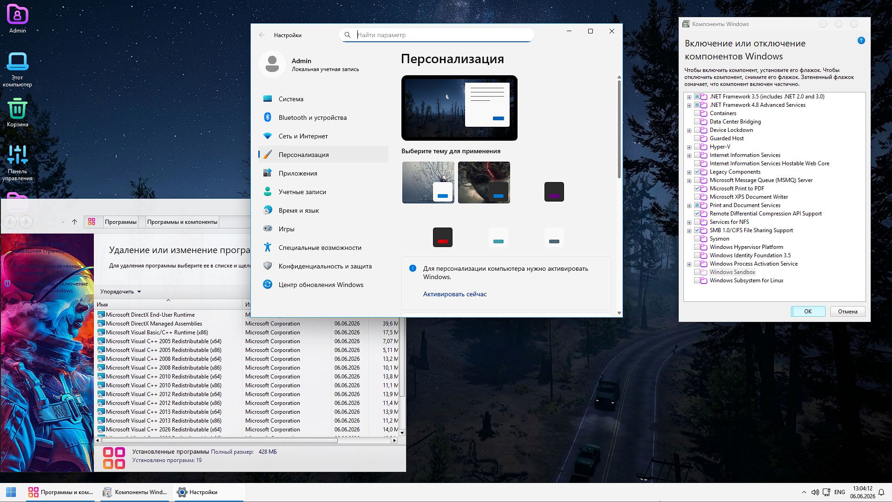The image size is (892, 502).
Task: Open 'Игры' section in Settings
Action: pos(323,229)
